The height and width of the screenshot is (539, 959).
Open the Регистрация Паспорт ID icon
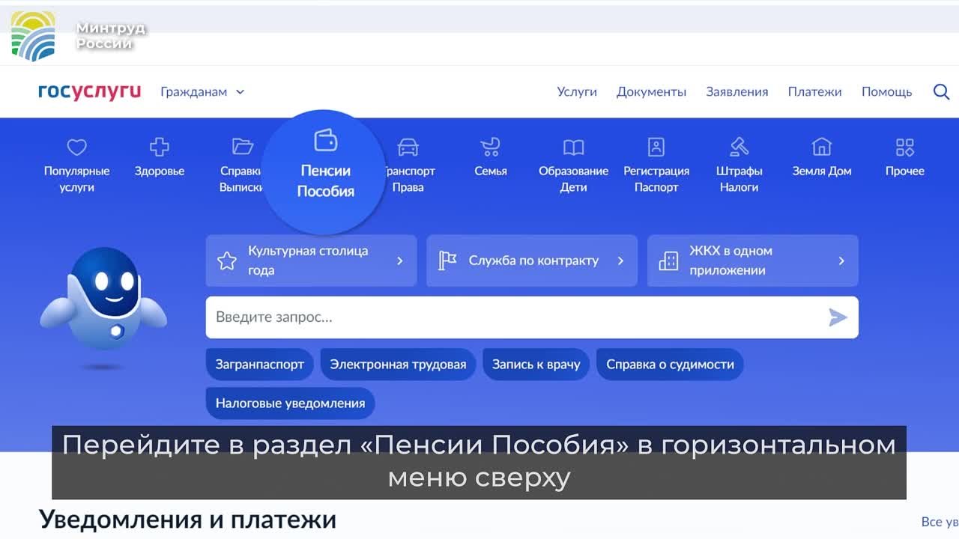point(656,147)
